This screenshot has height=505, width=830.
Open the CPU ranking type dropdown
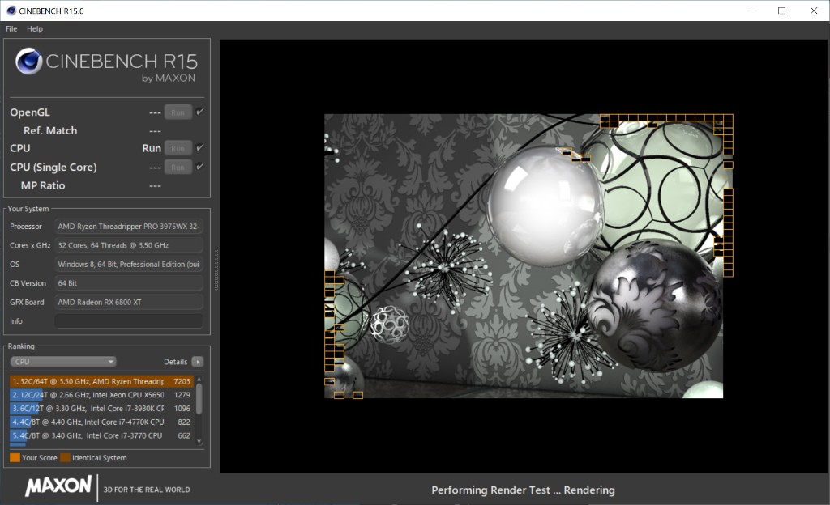coord(63,362)
